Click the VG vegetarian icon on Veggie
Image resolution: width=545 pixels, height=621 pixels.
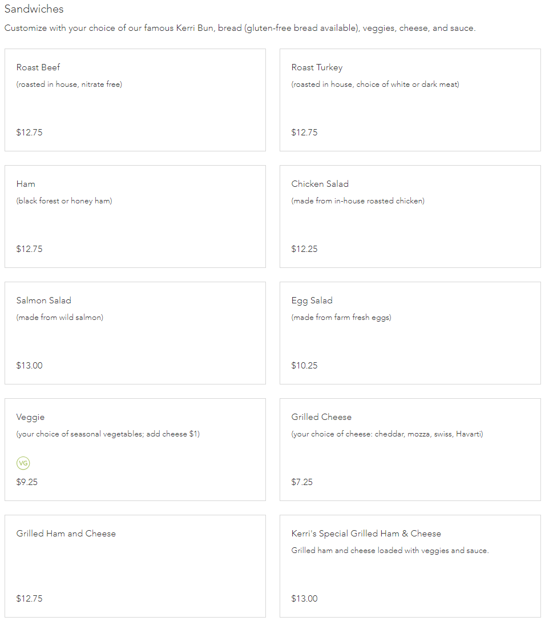point(23,463)
